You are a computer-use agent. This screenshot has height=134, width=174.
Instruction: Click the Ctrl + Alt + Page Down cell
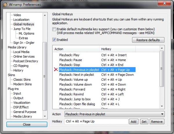click(117, 75)
